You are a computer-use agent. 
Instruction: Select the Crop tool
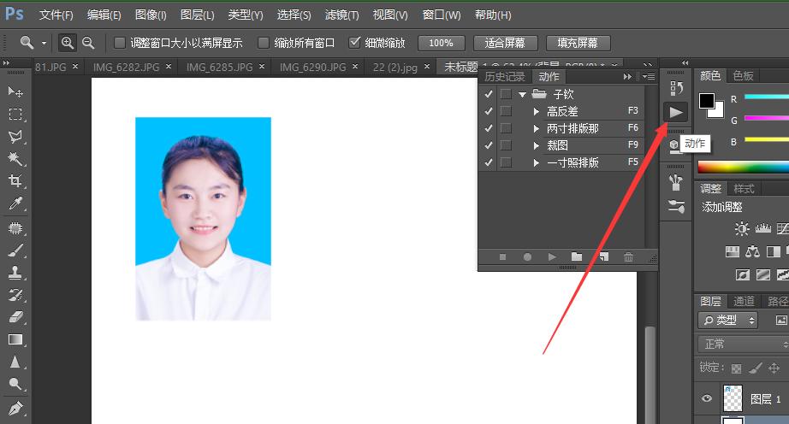pyautogui.click(x=15, y=181)
